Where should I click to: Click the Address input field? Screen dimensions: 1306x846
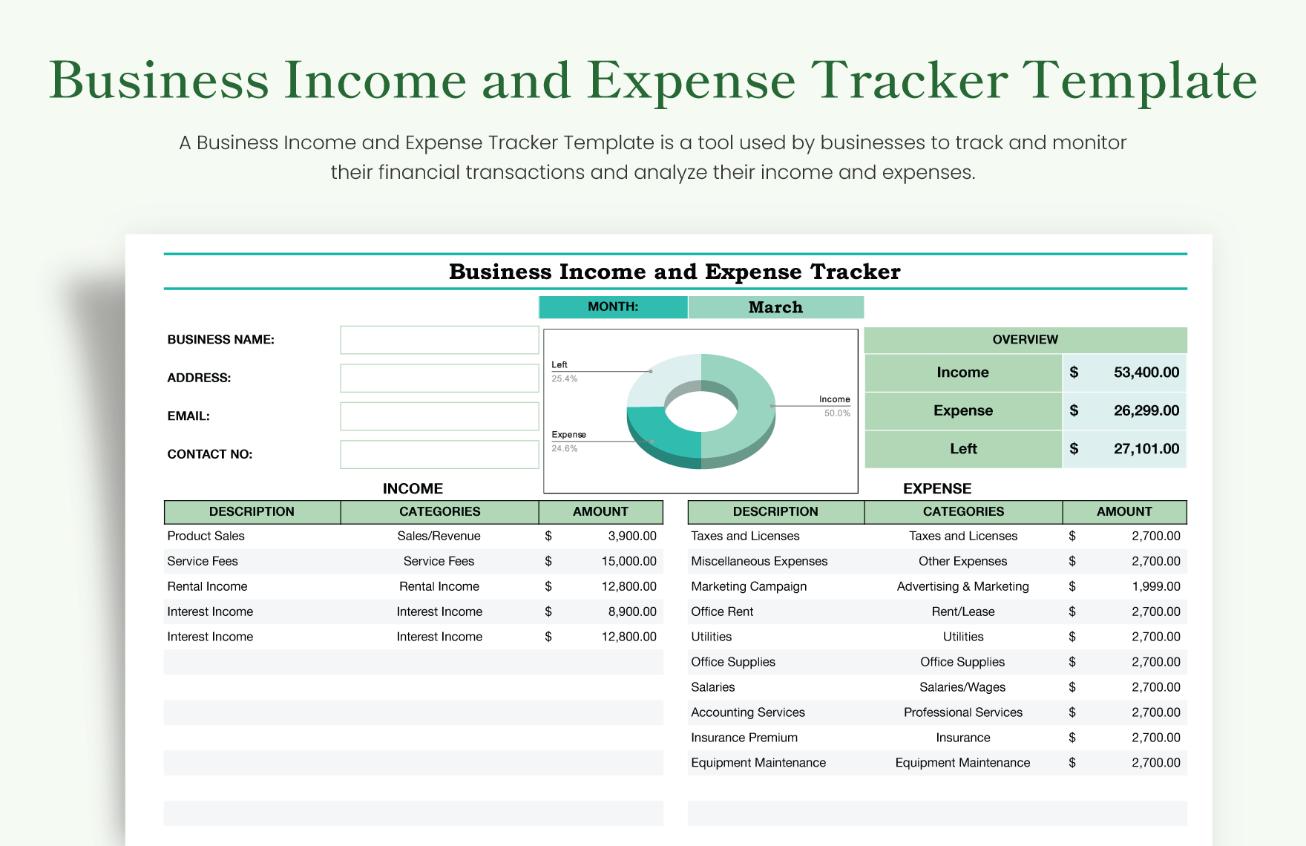[439, 378]
